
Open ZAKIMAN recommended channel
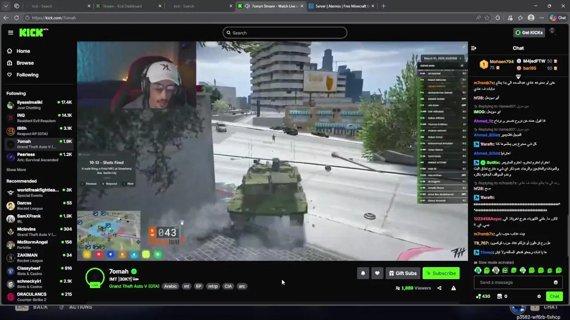[39, 258]
